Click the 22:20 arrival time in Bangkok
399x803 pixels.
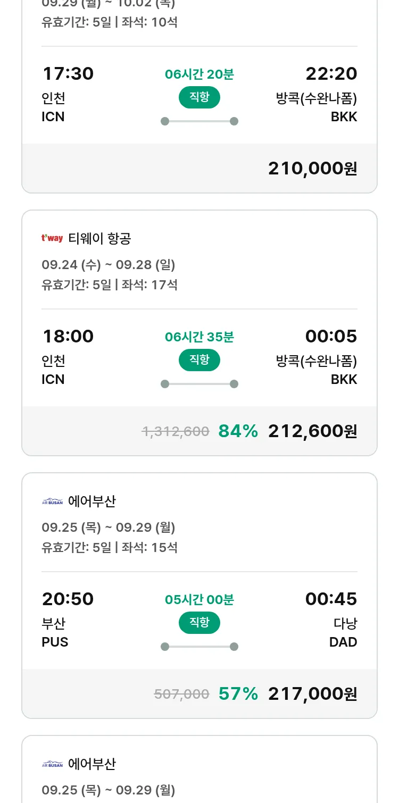coord(331,74)
